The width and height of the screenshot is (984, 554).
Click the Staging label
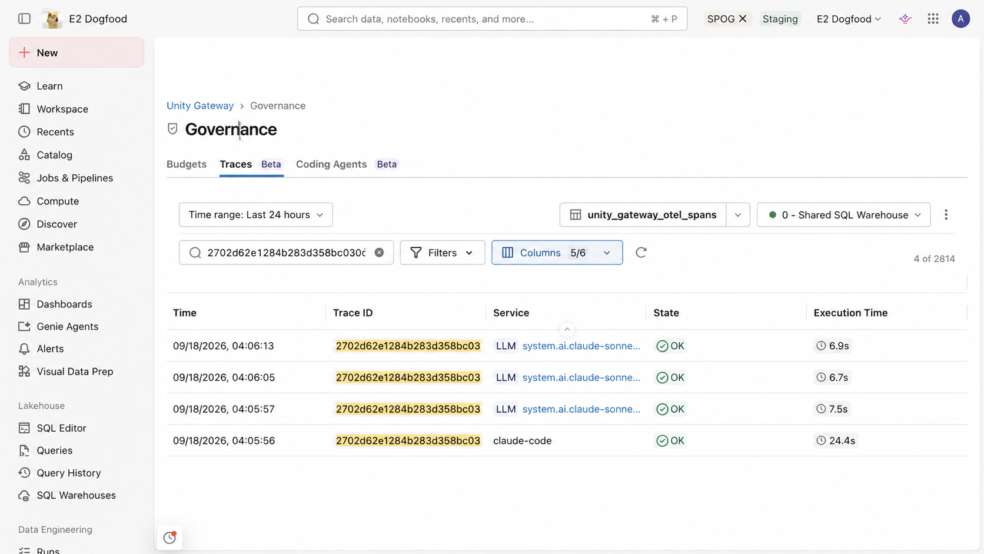click(780, 19)
